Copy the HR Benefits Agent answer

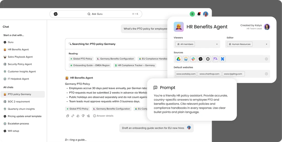pos(68,116)
